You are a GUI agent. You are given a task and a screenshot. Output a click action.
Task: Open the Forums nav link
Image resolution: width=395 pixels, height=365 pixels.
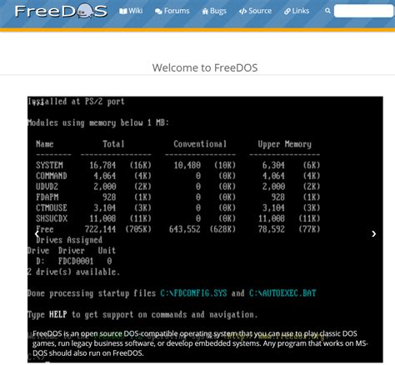pos(172,11)
